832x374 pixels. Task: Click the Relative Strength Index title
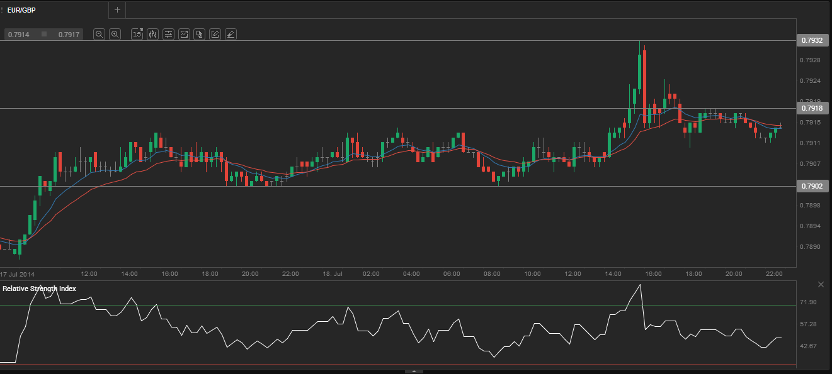(38, 289)
